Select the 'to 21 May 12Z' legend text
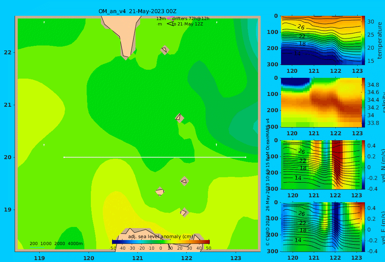The image size is (385, 262). point(187,24)
